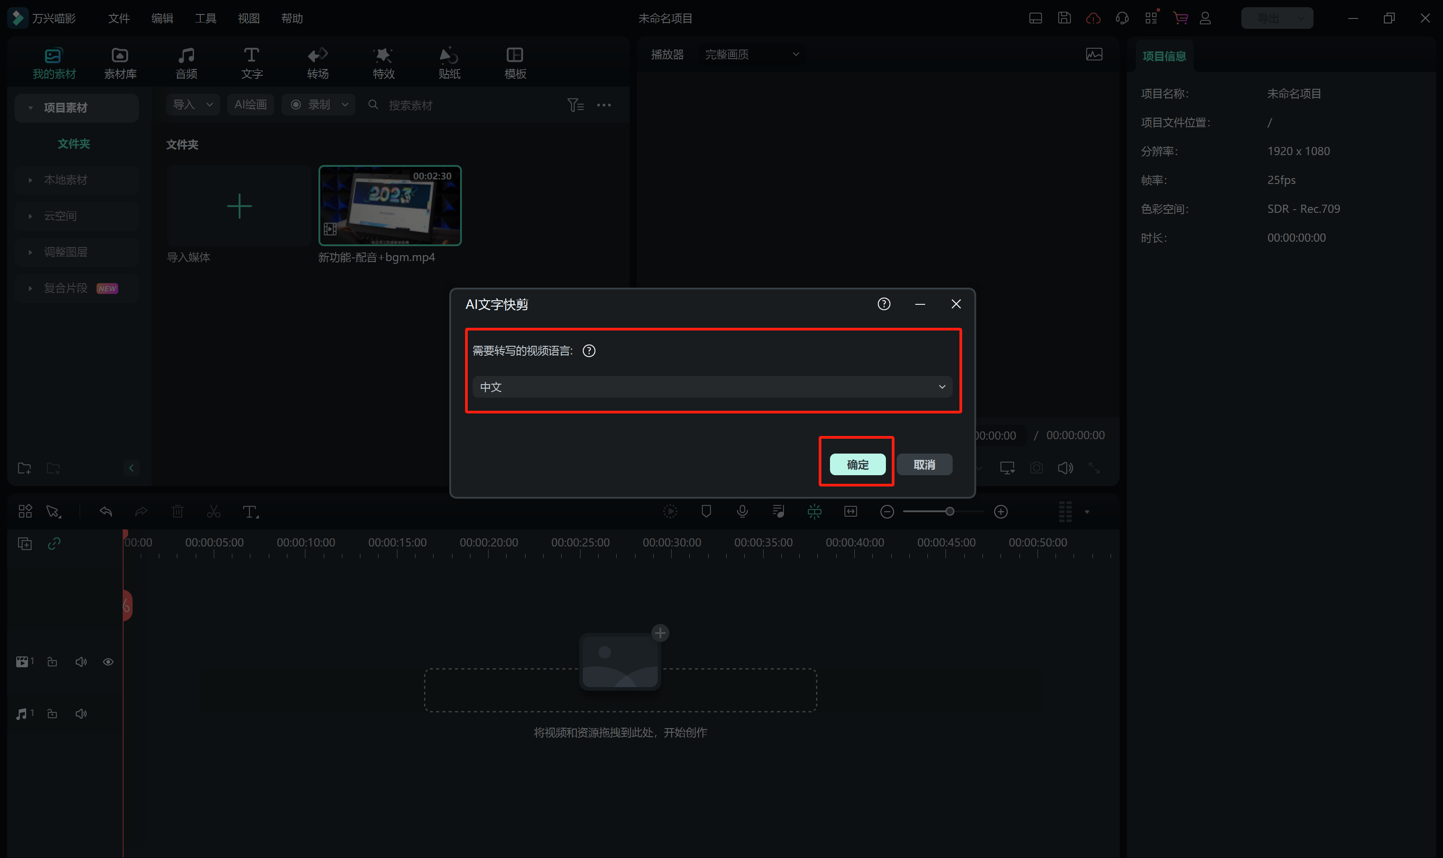Toggle video track 1 visibility eye

(108, 661)
